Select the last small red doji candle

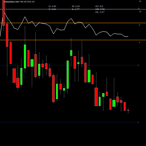128,110
